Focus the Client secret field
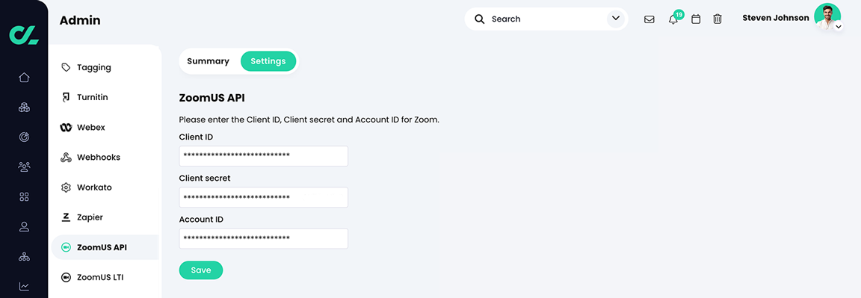The image size is (861, 298). tap(264, 197)
